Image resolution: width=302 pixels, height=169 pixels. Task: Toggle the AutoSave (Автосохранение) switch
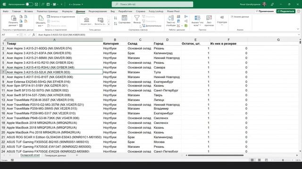click(x=29, y=4)
